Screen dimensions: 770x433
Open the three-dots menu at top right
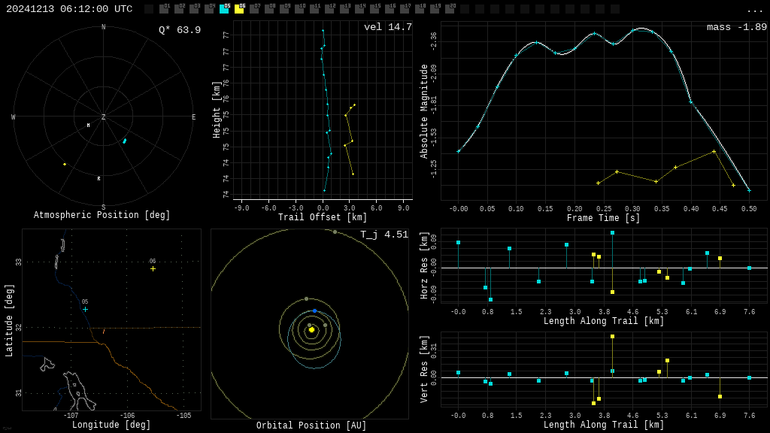click(754, 10)
